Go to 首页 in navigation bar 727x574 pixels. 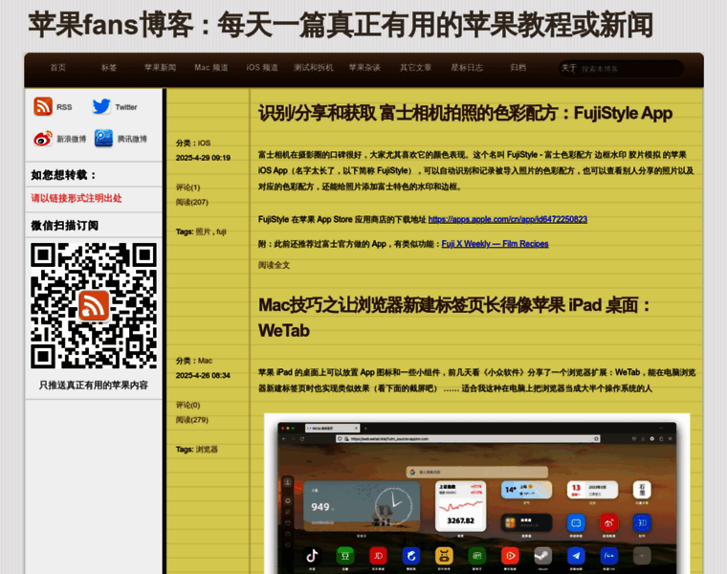58,68
